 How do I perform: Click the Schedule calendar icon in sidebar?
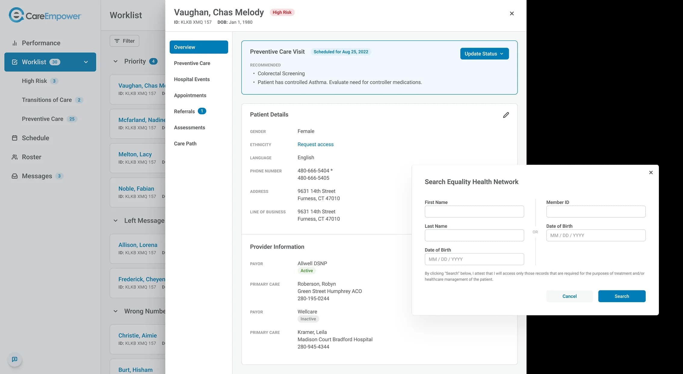14,138
